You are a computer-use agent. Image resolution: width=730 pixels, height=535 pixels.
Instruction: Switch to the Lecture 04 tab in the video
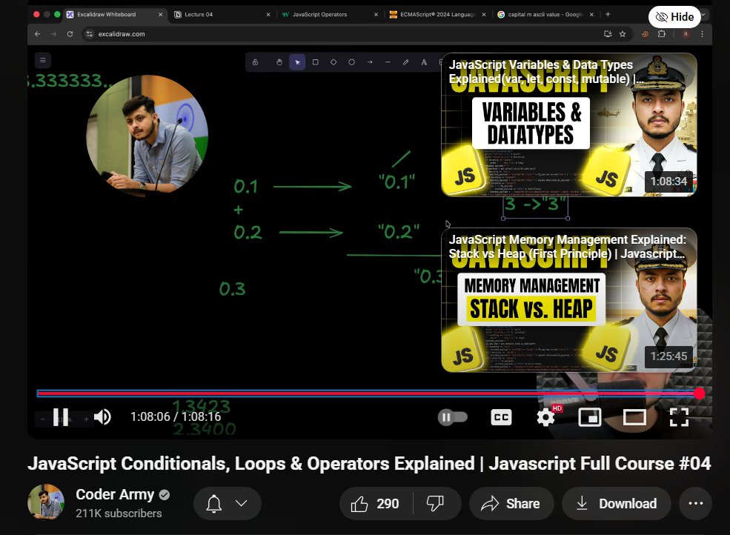click(221, 14)
